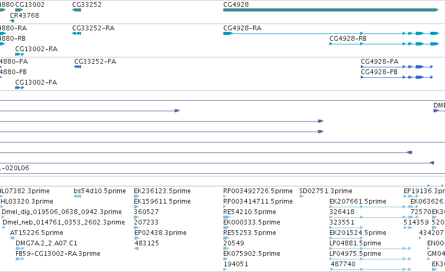The image size is (445, 272).
Task: Select the AT15226.5prime arrow glyph
Action: coord(12,238)
